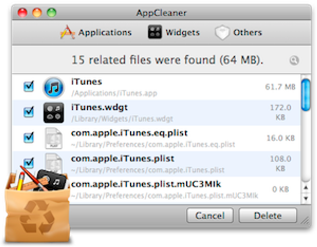Click the green zoom window button
This screenshot has height=247, width=317.
click(52, 13)
